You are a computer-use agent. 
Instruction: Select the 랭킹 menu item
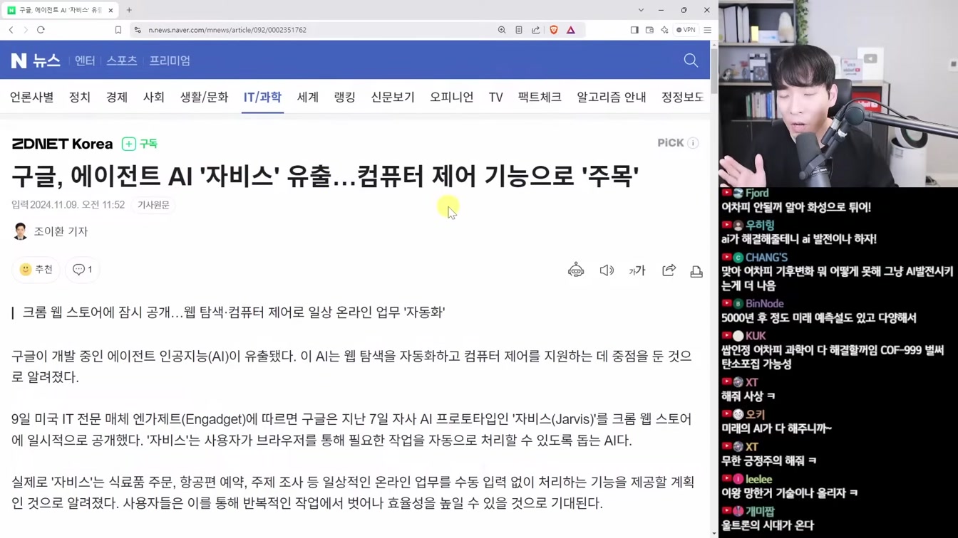[345, 97]
